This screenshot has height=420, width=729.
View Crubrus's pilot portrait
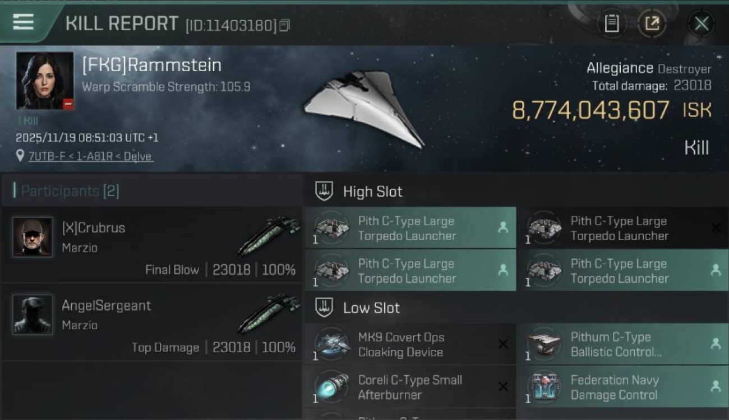tap(33, 237)
